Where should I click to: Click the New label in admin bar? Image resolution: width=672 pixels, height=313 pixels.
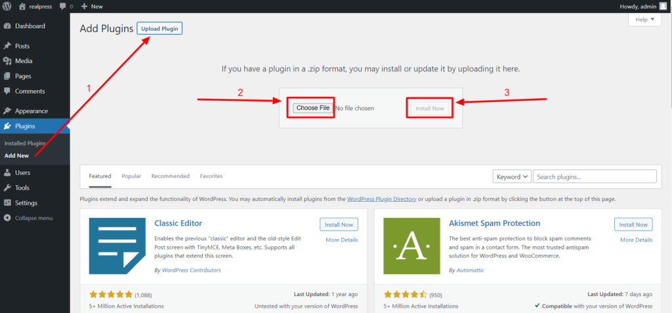(x=97, y=7)
